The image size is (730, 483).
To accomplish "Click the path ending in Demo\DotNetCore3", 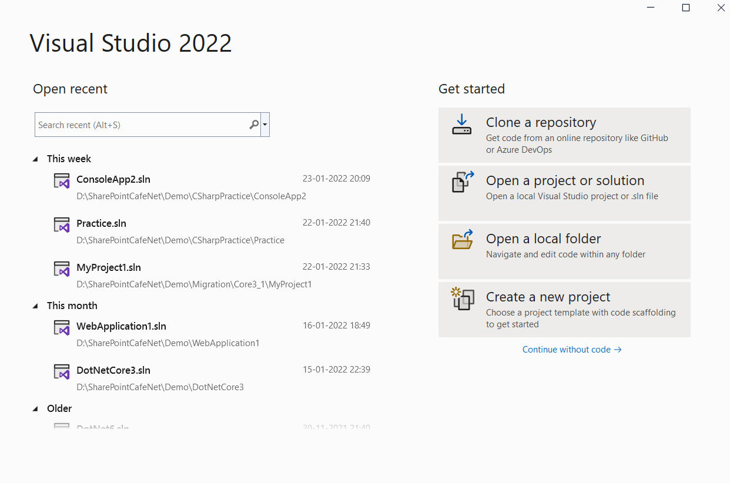I will click(160, 387).
